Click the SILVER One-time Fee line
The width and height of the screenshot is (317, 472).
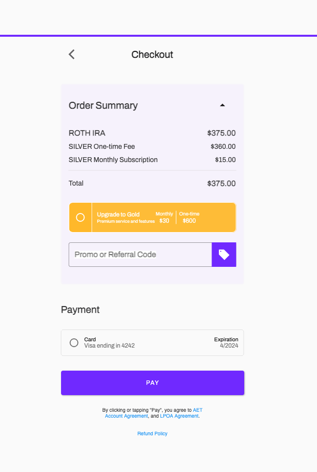point(102,146)
